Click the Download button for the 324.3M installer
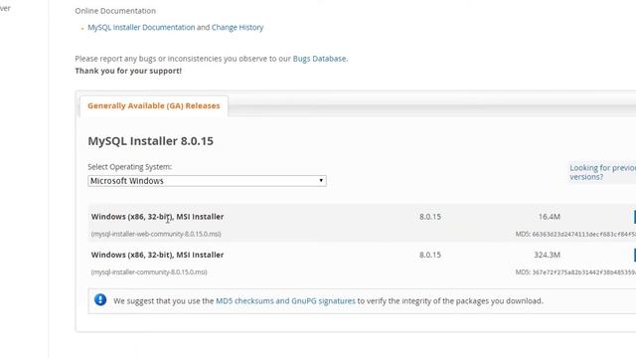This screenshot has height=358, width=636. [x=634, y=255]
